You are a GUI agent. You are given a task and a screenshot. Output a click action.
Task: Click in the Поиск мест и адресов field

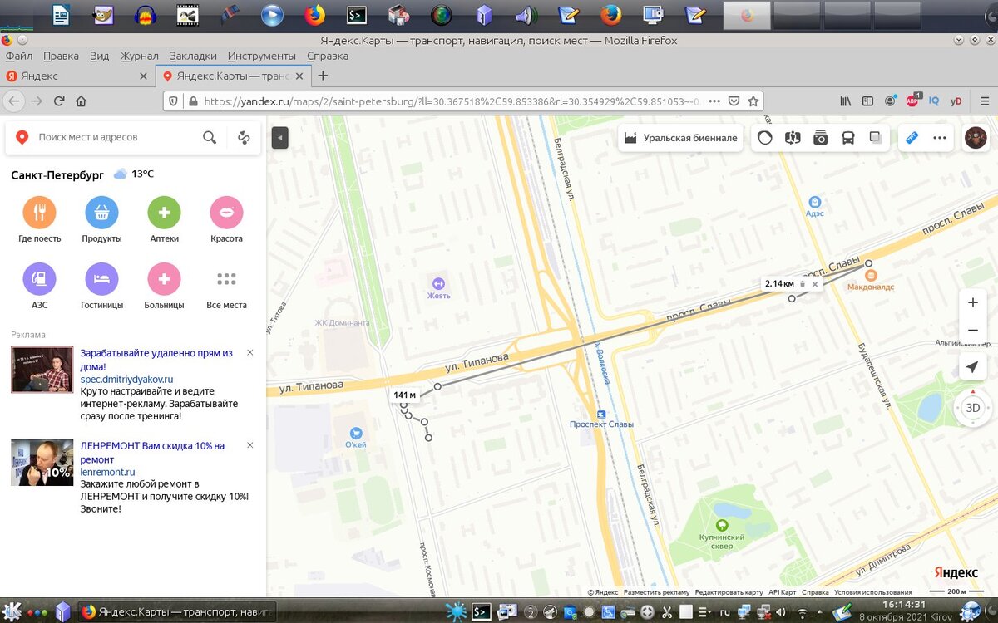pyautogui.click(x=116, y=138)
